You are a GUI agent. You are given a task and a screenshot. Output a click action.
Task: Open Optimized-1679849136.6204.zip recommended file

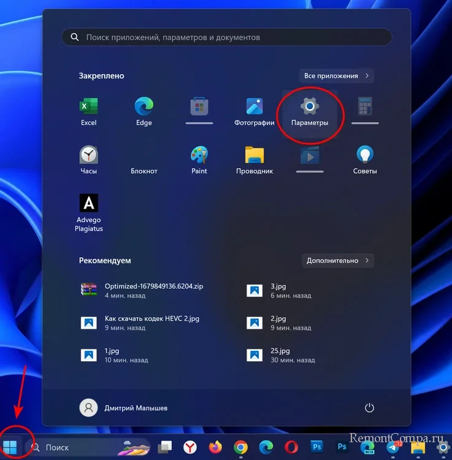point(142,291)
